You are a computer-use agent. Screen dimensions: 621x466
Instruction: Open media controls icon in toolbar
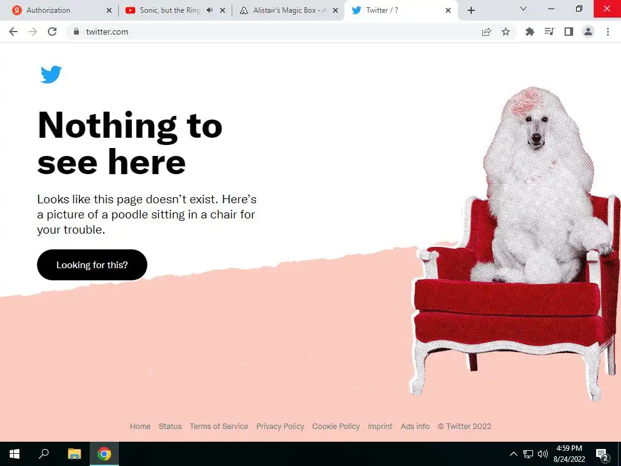coord(549,32)
